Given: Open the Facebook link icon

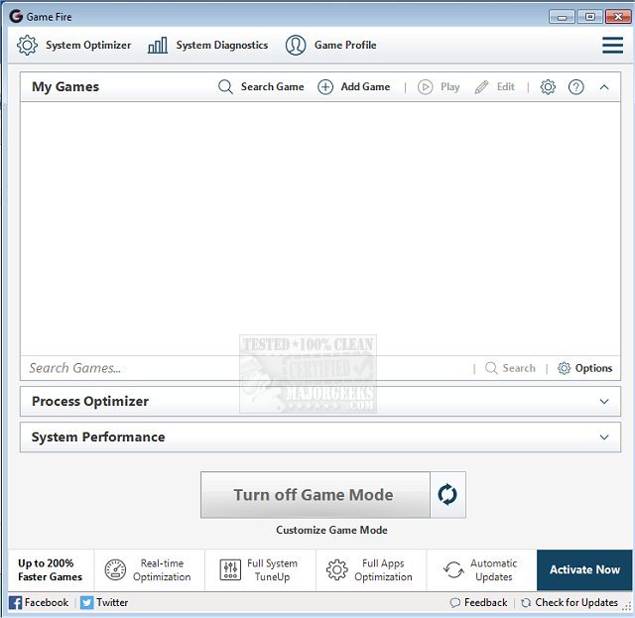Looking at the screenshot, I should pyautogui.click(x=15, y=602).
